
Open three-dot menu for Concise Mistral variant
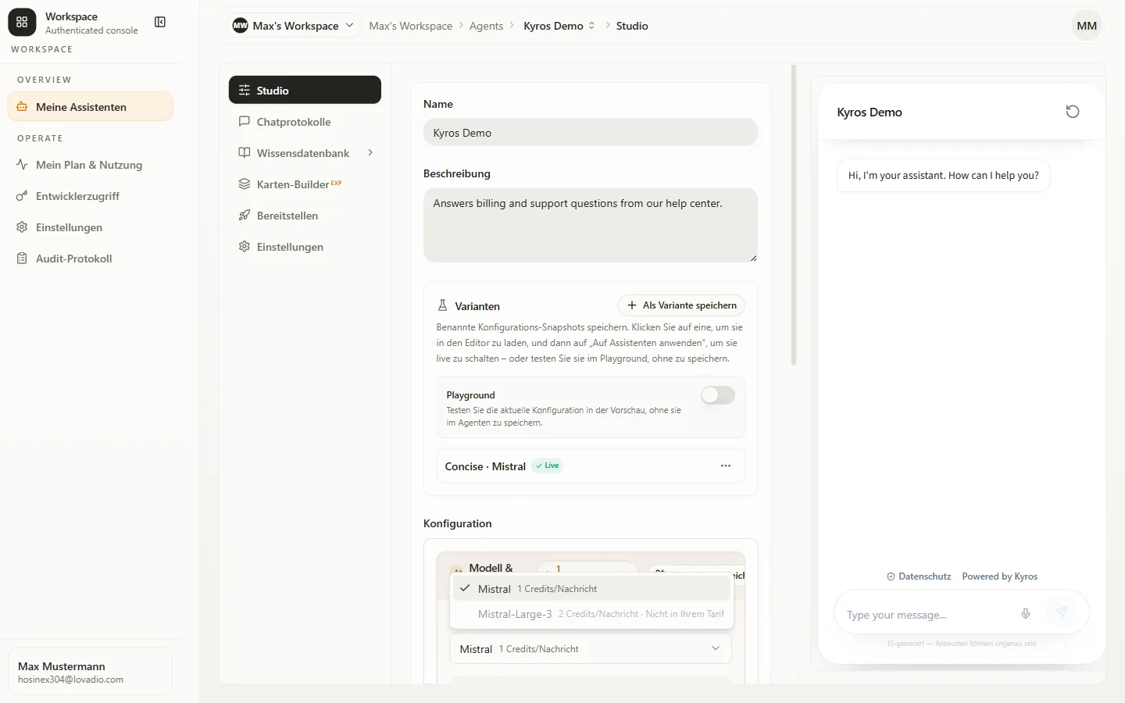point(726,466)
